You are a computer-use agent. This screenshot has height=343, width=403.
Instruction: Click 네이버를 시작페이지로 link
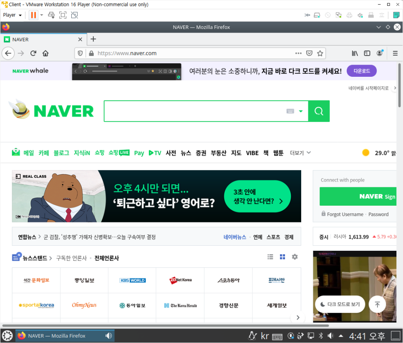[x=368, y=88]
